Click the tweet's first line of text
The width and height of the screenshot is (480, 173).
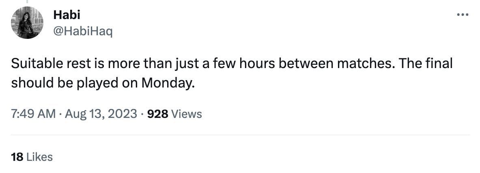[x=231, y=64]
